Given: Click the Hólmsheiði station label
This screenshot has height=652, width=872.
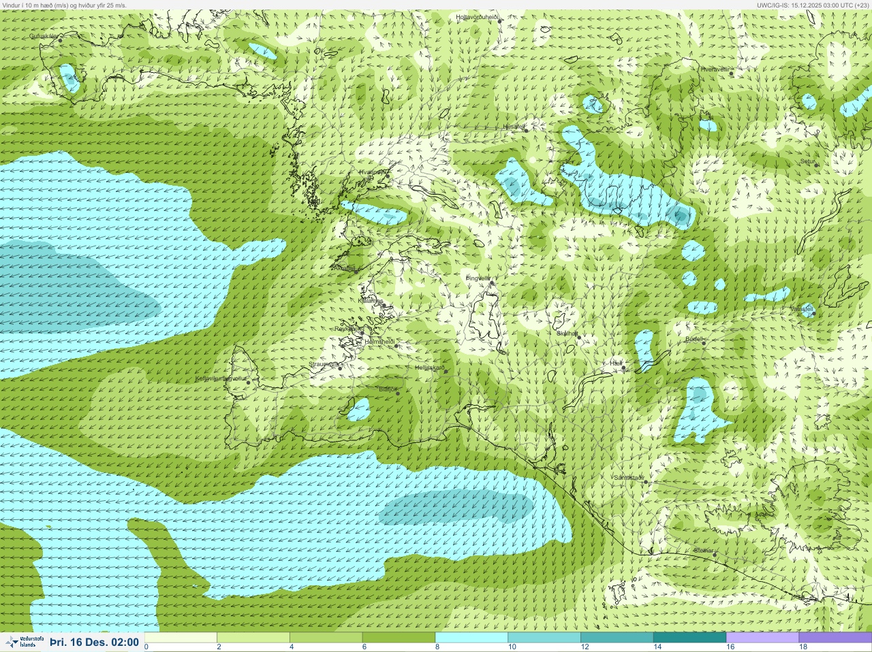Looking at the screenshot, I should coord(380,342).
